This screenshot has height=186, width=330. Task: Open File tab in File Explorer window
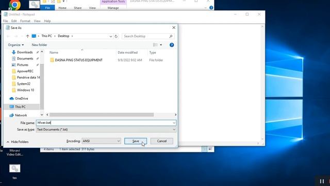(47, 8)
